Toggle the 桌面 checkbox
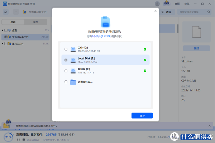The image size is (215, 143). coord(6,30)
